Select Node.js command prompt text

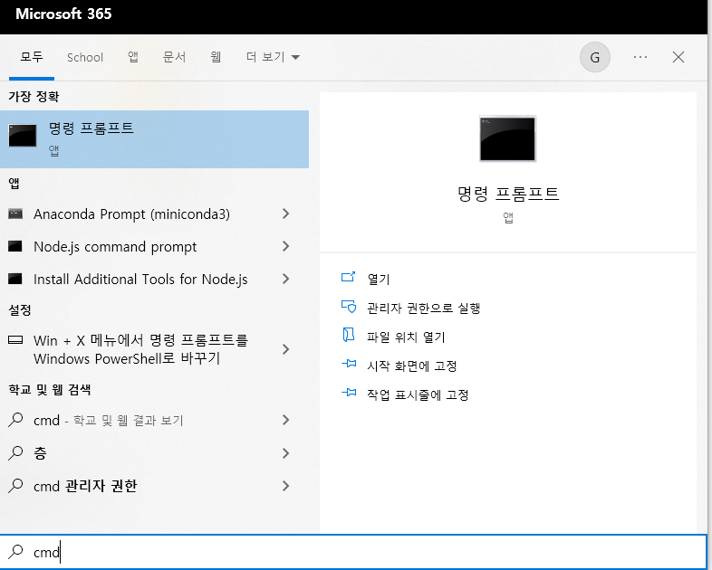[115, 247]
